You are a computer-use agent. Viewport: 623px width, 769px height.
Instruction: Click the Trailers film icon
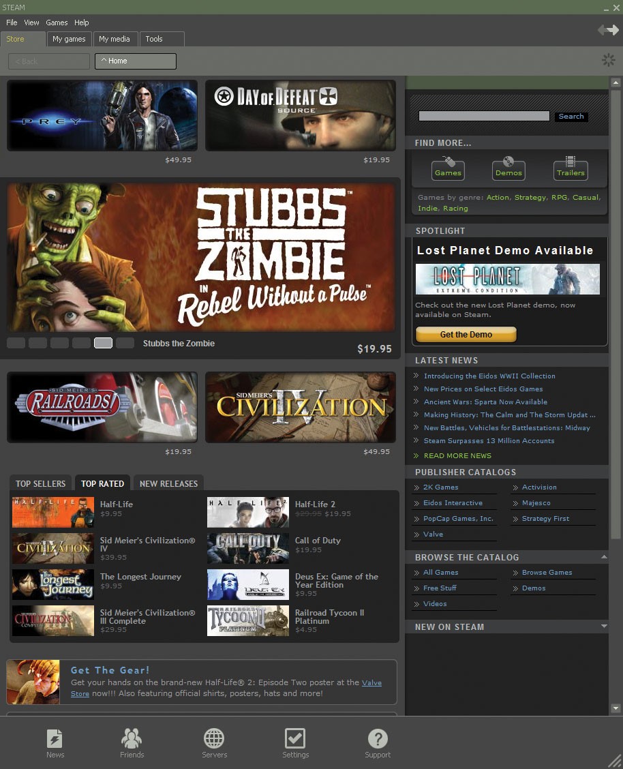pos(570,168)
